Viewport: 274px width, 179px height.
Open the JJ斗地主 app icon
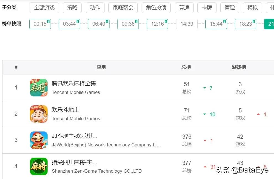[39, 140]
